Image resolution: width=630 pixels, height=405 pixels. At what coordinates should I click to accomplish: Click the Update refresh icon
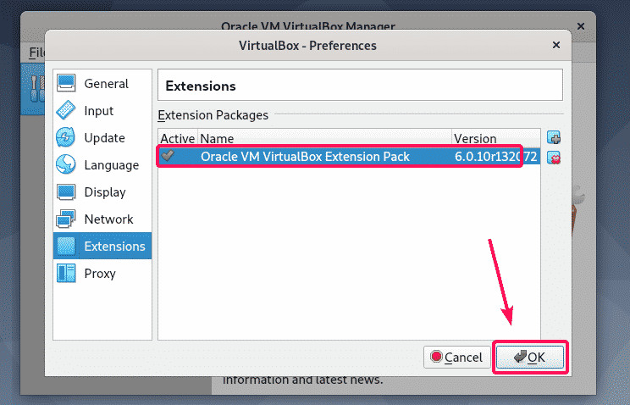point(66,137)
